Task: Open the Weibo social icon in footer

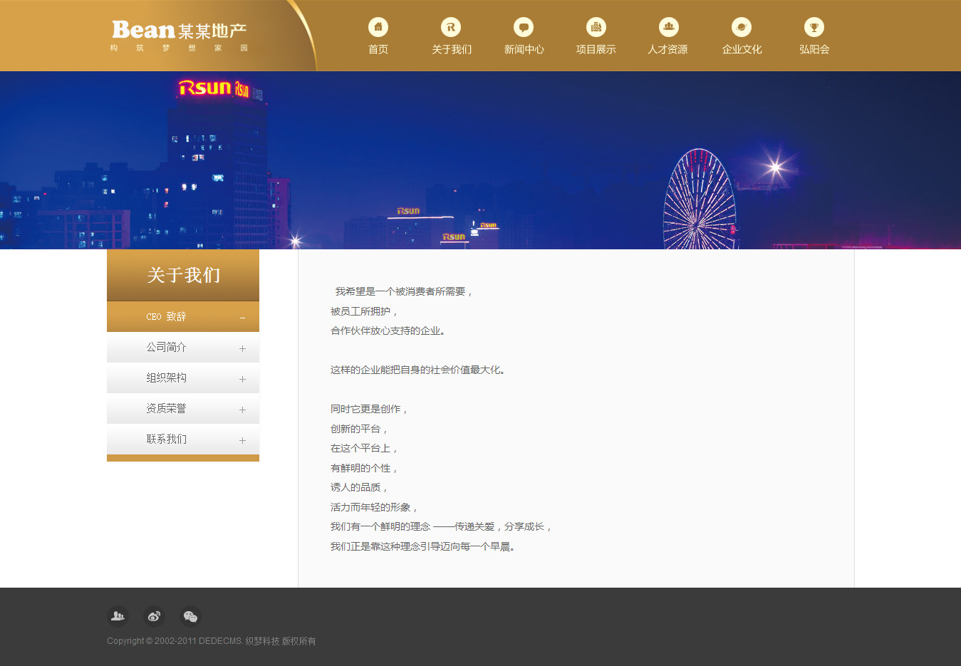Action: (154, 616)
